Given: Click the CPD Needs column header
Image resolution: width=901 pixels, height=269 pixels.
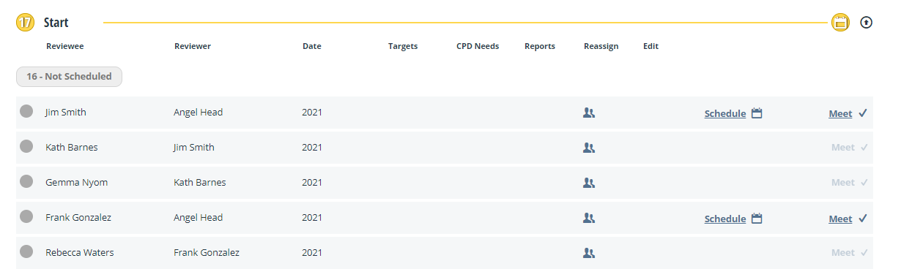Looking at the screenshot, I should pos(478,46).
